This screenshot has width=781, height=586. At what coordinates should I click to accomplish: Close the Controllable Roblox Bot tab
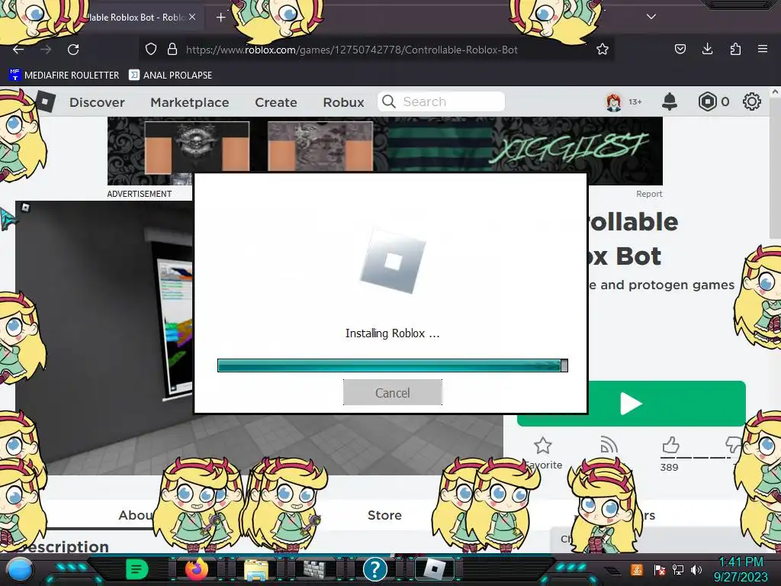tap(192, 17)
